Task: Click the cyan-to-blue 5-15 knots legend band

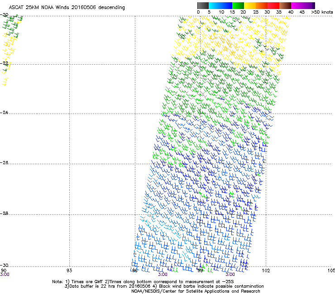Action: [220, 5]
